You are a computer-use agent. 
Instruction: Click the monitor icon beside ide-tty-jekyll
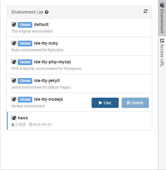14,80
